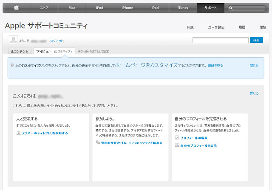The width and height of the screenshot is (272, 190).
Task: Click the blue 検索 button
Action: [x=256, y=40]
